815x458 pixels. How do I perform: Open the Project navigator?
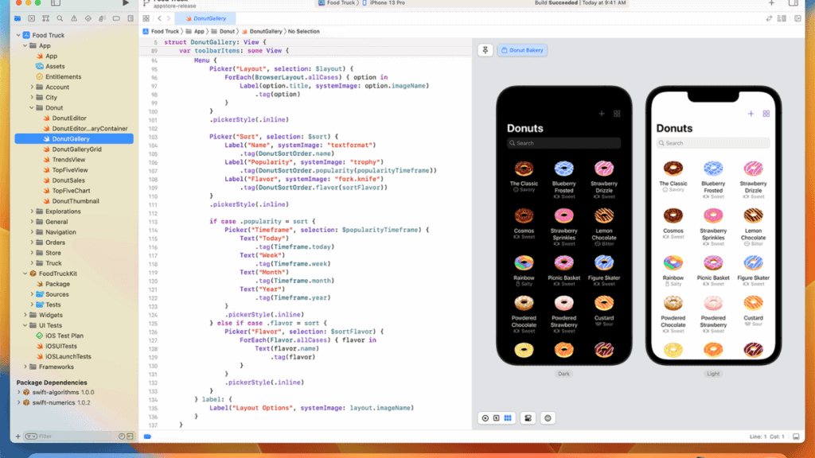point(18,18)
